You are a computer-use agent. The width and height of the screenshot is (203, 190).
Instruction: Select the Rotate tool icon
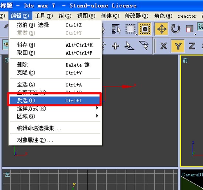pyautogui.click(x=176, y=29)
